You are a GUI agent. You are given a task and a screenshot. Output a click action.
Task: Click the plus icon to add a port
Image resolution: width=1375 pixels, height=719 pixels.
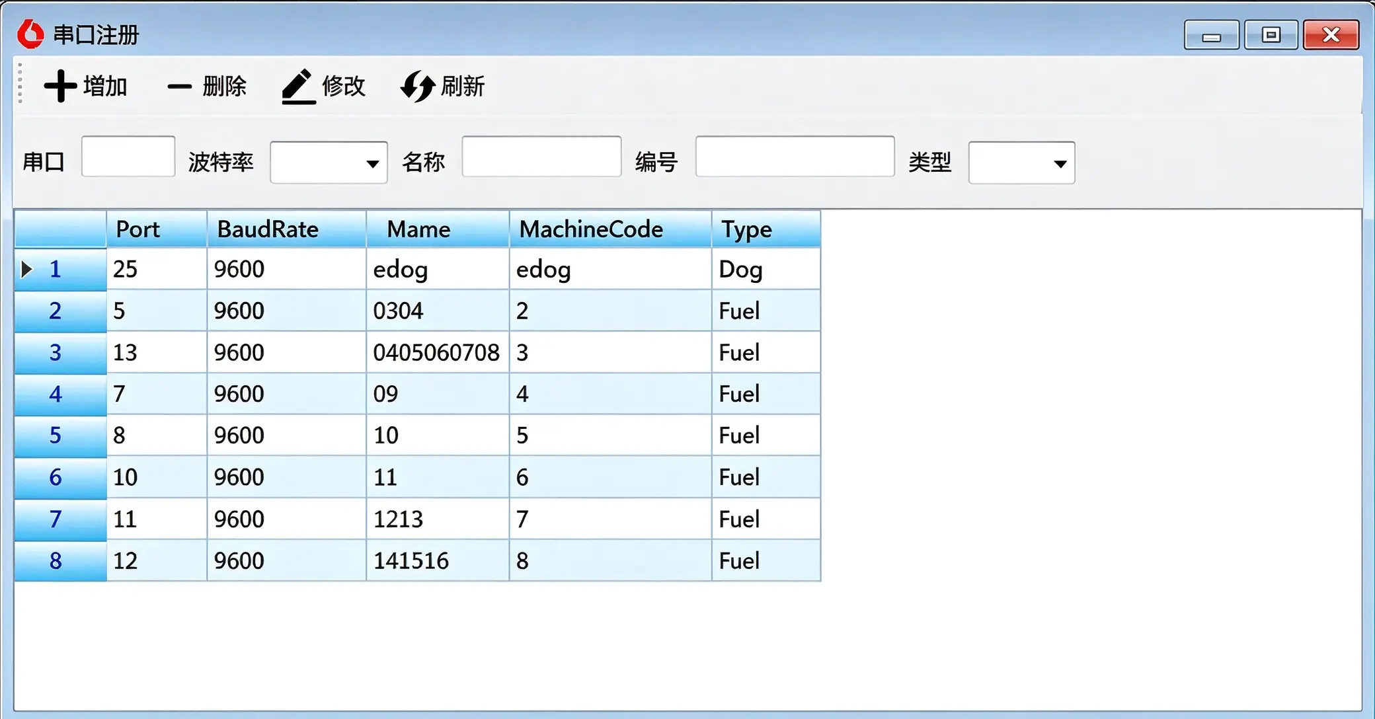click(x=60, y=86)
